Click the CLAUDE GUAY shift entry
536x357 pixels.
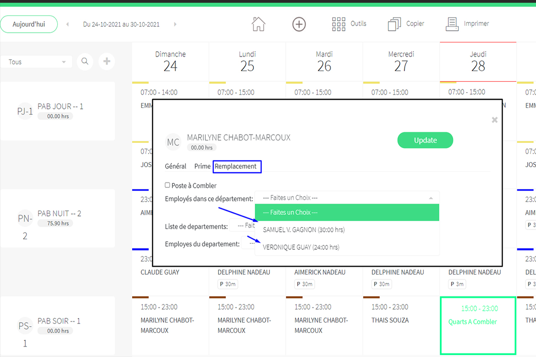pos(160,272)
